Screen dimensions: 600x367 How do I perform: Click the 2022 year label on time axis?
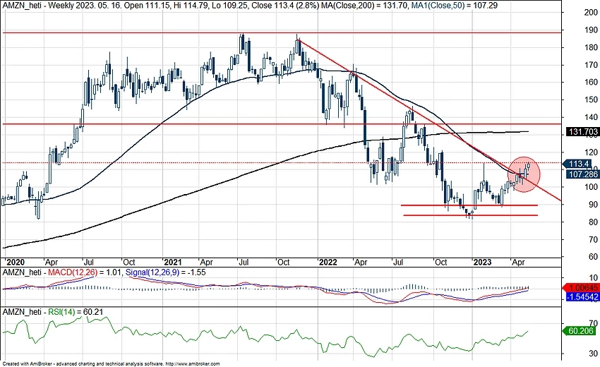pos(328,262)
